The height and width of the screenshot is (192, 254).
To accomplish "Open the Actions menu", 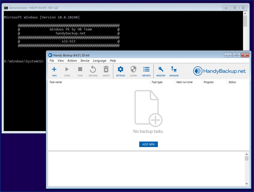I will (72, 60).
